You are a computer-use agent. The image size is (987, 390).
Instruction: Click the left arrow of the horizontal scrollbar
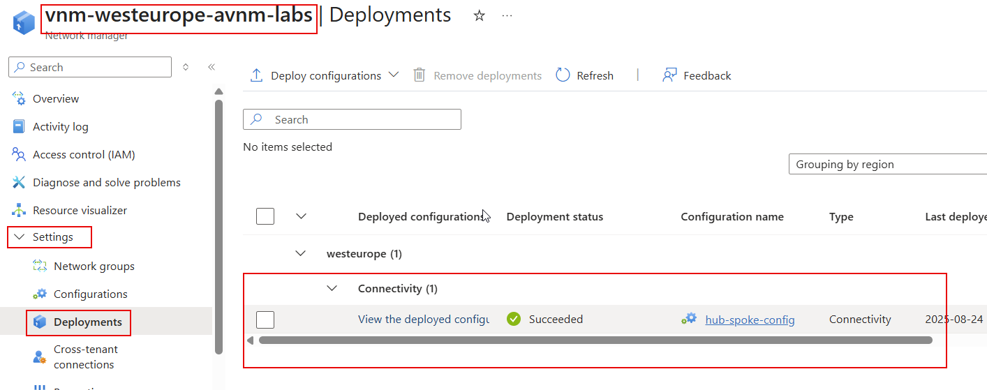(251, 340)
